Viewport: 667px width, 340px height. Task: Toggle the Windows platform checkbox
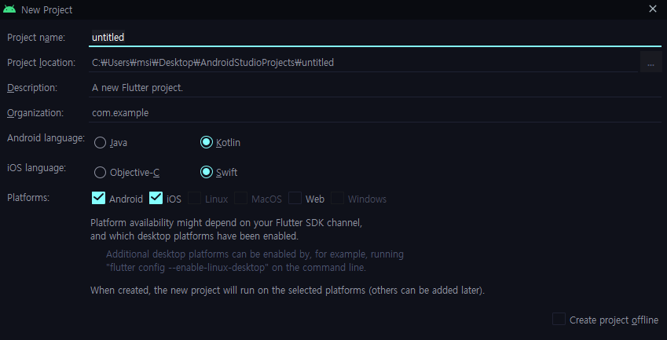tap(337, 198)
